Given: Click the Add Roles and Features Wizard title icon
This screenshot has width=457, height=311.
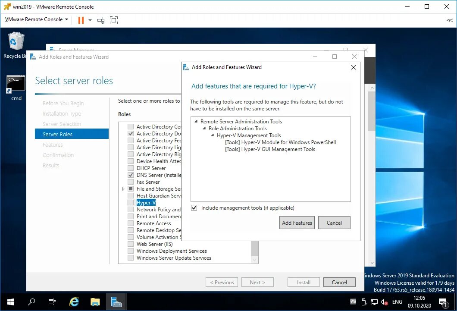Looking at the screenshot, I should pyautogui.click(x=33, y=57).
